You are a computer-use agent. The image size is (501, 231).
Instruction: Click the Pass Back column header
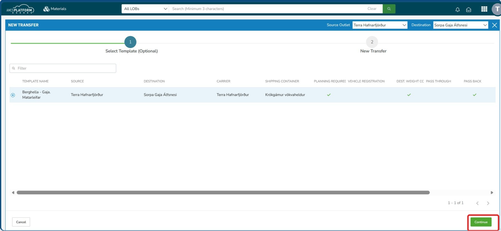point(472,81)
